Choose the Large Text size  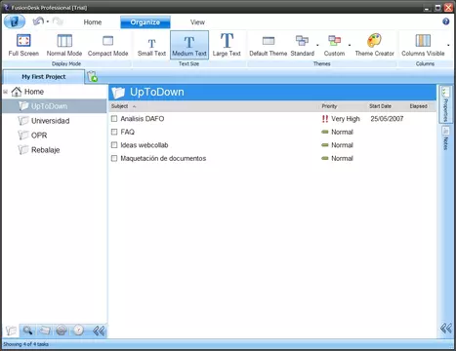click(x=227, y=45)
